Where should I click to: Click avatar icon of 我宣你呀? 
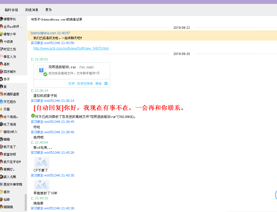click(1, 154)
